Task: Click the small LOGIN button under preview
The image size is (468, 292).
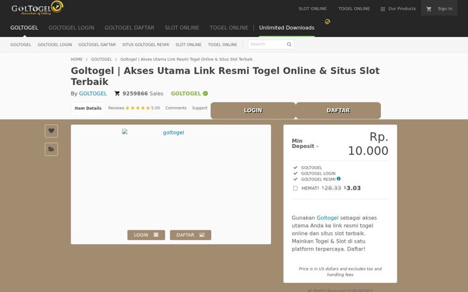Action: point(146,235)
